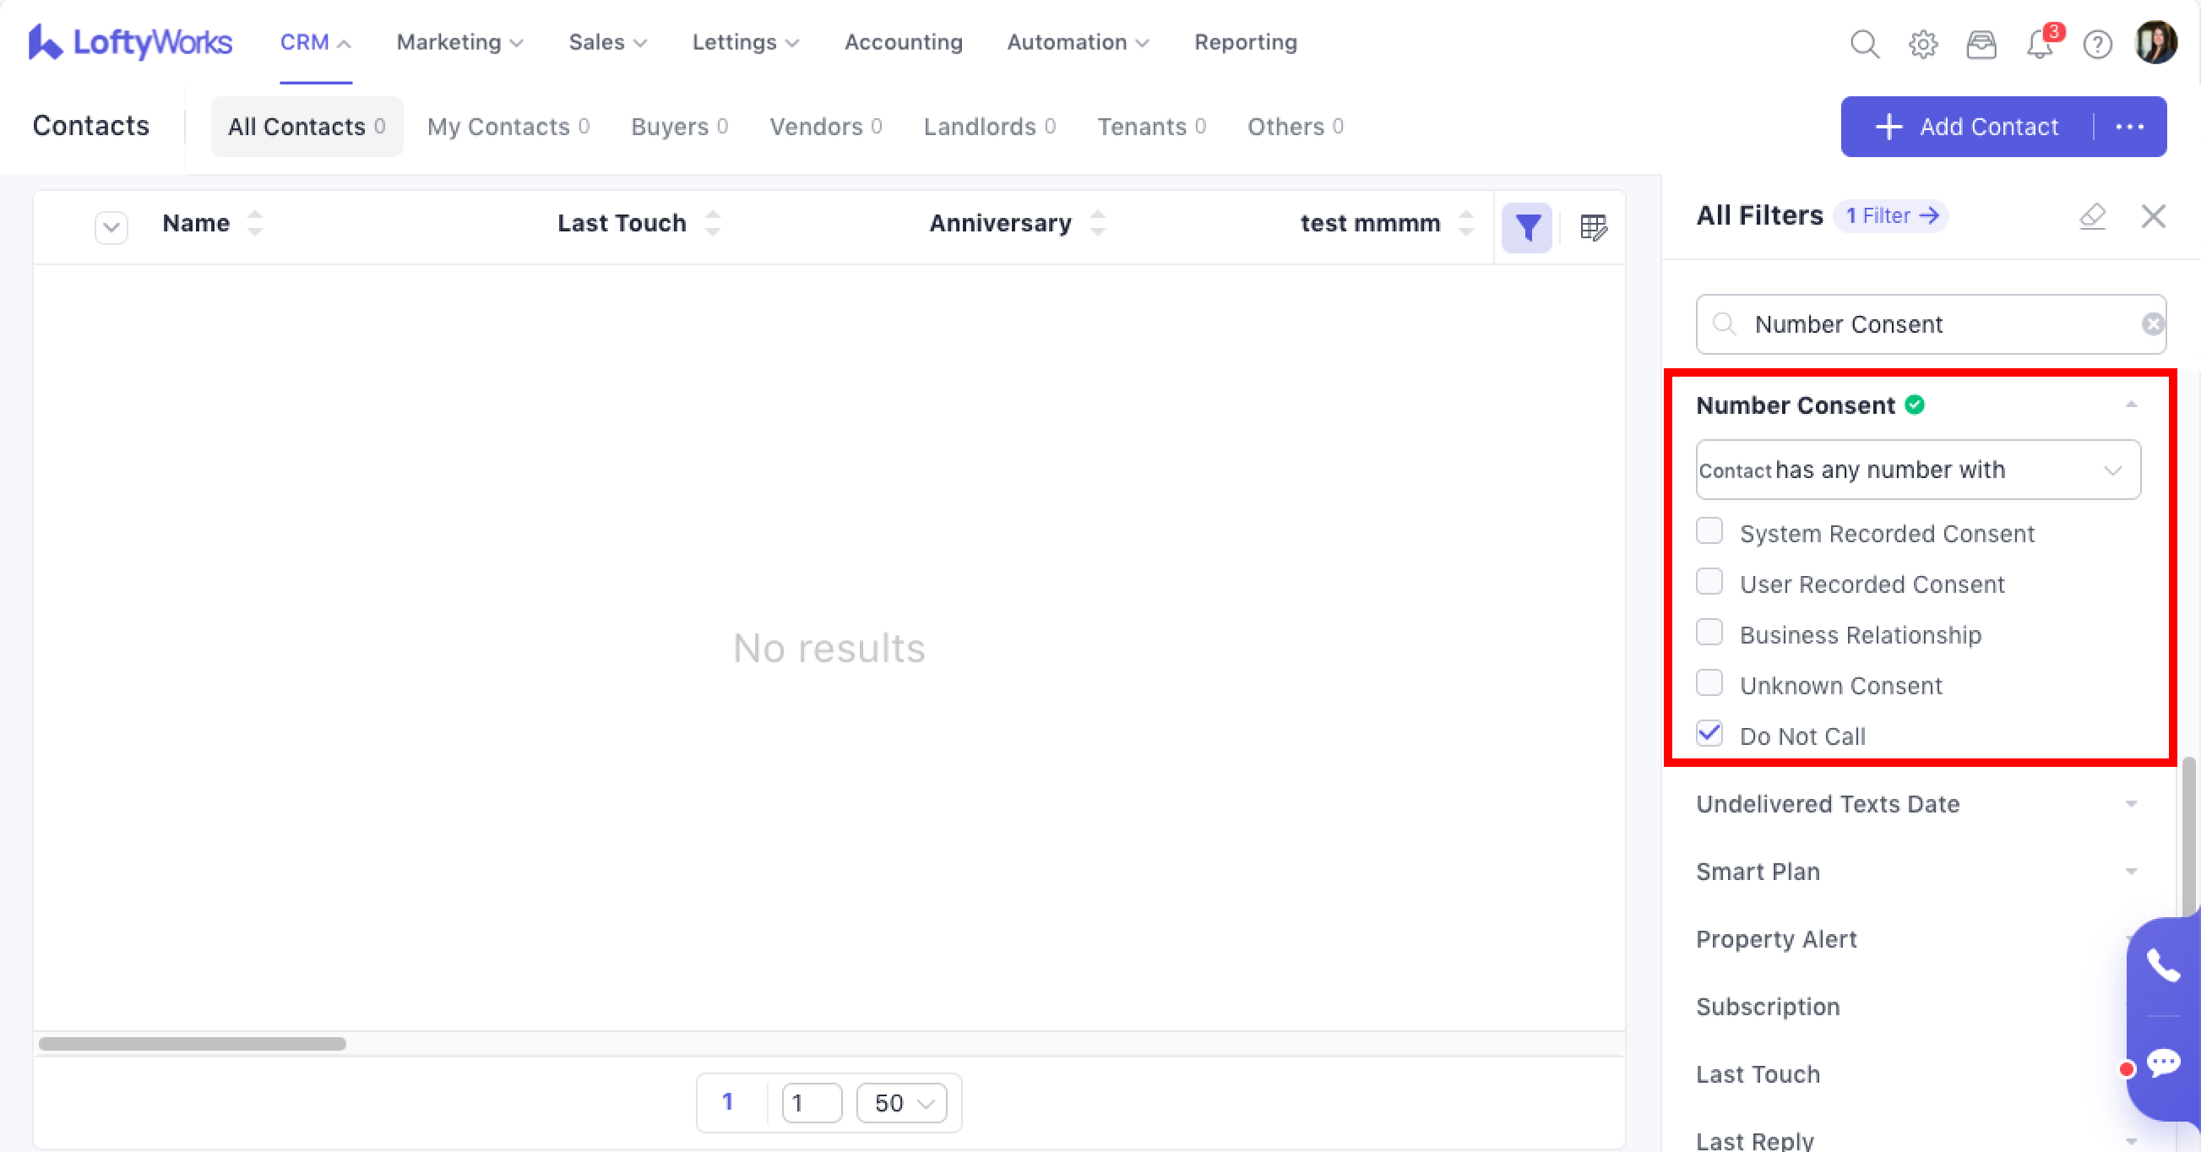This screenshot has width=2201, height=1152.
Task: Open the notifications bell
Action: click(2040, 44)
